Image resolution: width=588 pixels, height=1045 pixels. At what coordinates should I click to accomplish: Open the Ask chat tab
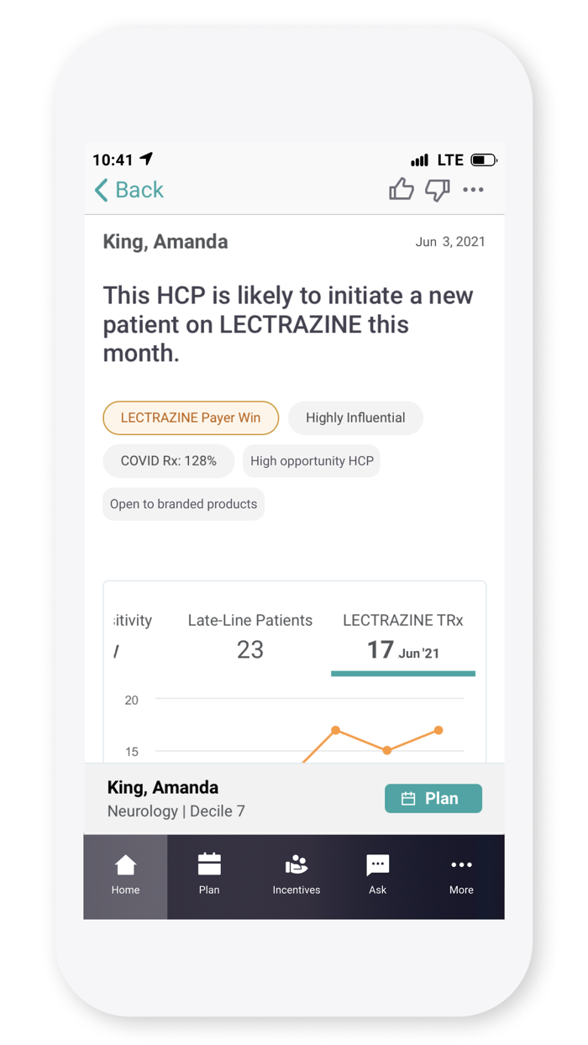coord(378,875)
